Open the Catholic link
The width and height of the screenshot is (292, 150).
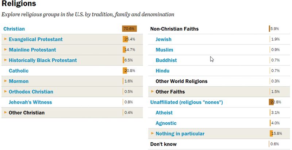pyautogui.click(x=19, y=71)
